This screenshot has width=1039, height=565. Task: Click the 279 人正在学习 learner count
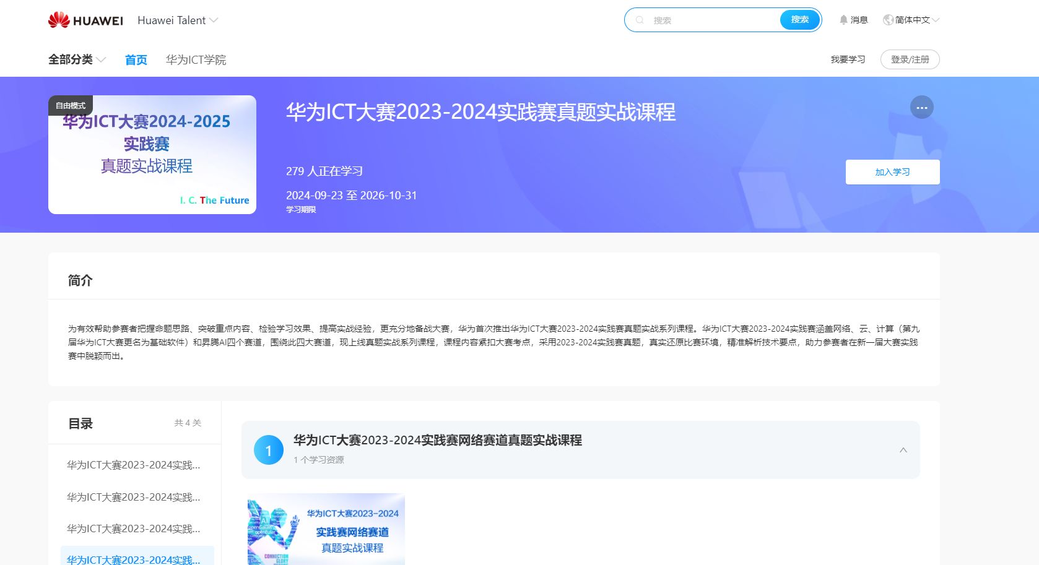point(324,171)
